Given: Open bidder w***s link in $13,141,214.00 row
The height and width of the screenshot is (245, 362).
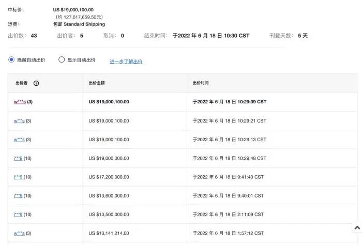Looking at the screenshot, I should (x=19, y=233).
